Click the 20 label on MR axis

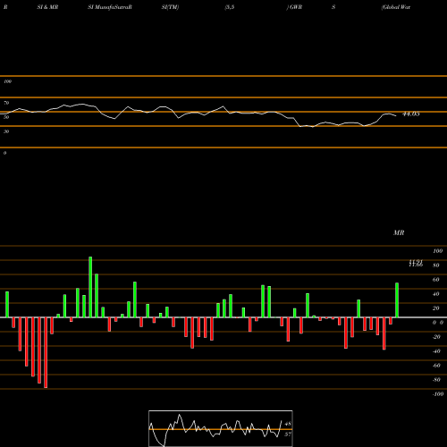click(436, 308)
